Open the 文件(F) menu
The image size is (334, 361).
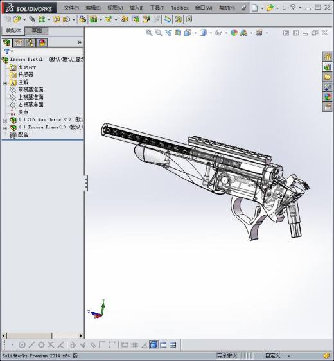[x=71, y=8]
